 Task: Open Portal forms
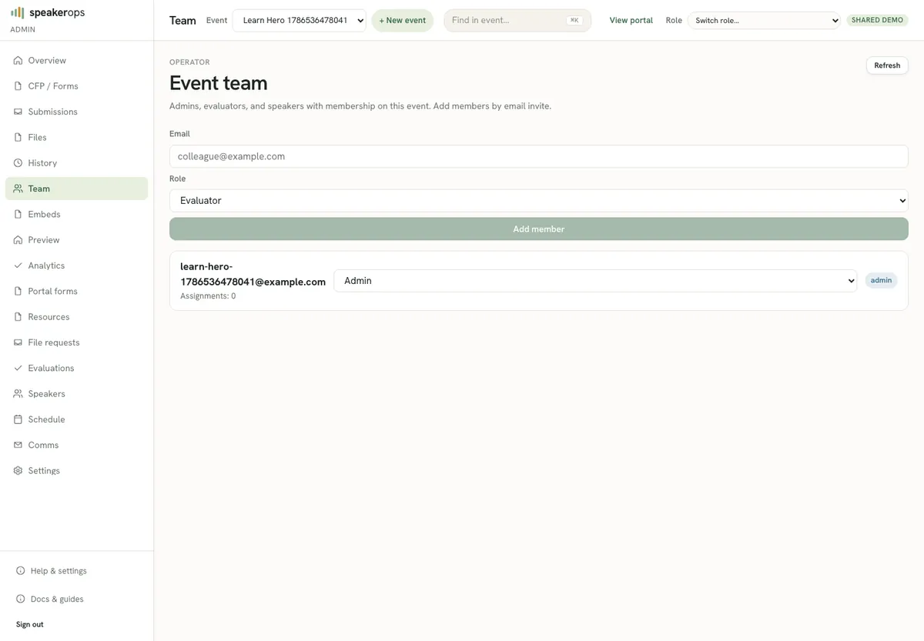coord(76,291)
